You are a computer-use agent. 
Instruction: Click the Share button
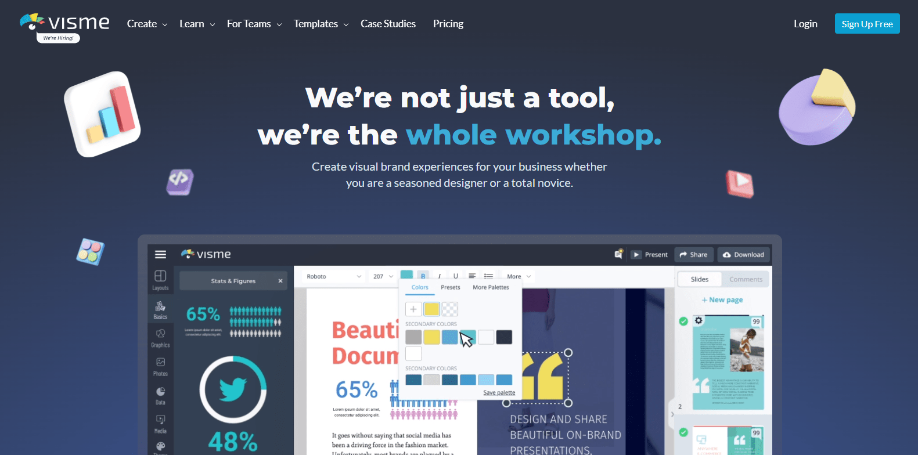(x=694, y=254)
